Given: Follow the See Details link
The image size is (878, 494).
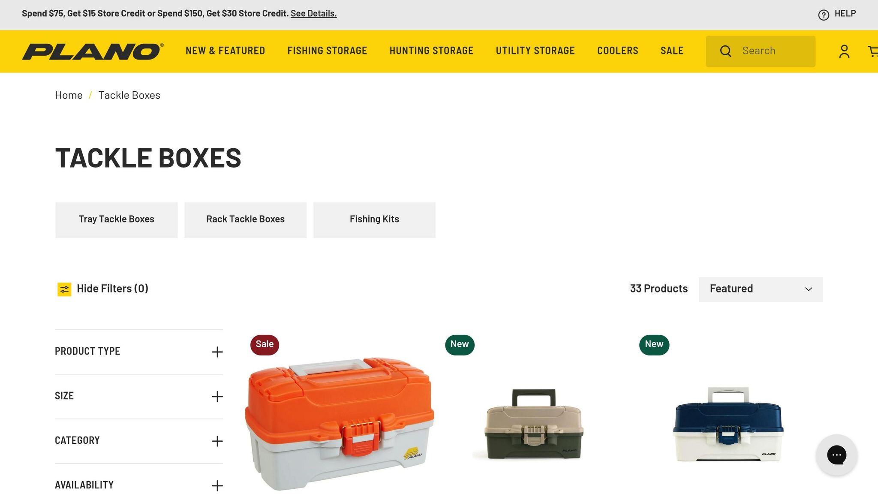Looking at the screenshot, I should click(x=313, y=13).
